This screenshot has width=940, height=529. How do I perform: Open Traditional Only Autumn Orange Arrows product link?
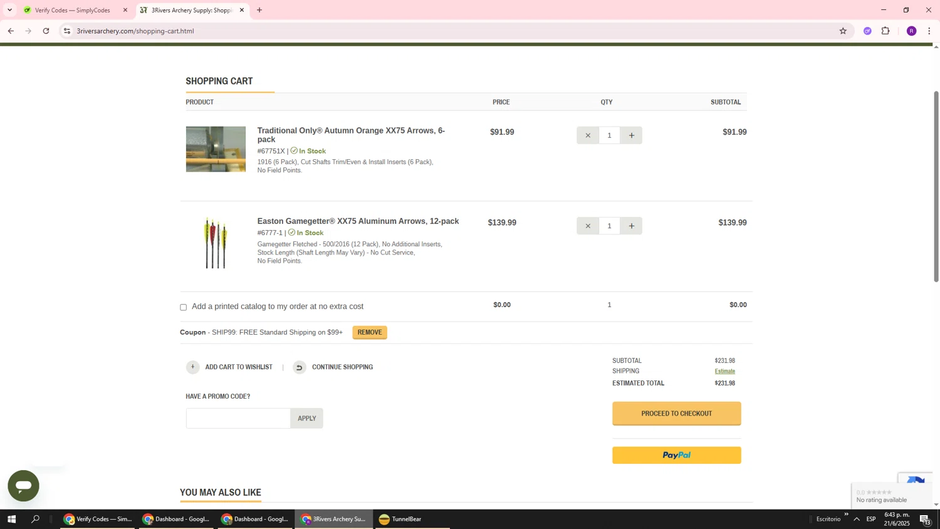(x=351, y=135)
